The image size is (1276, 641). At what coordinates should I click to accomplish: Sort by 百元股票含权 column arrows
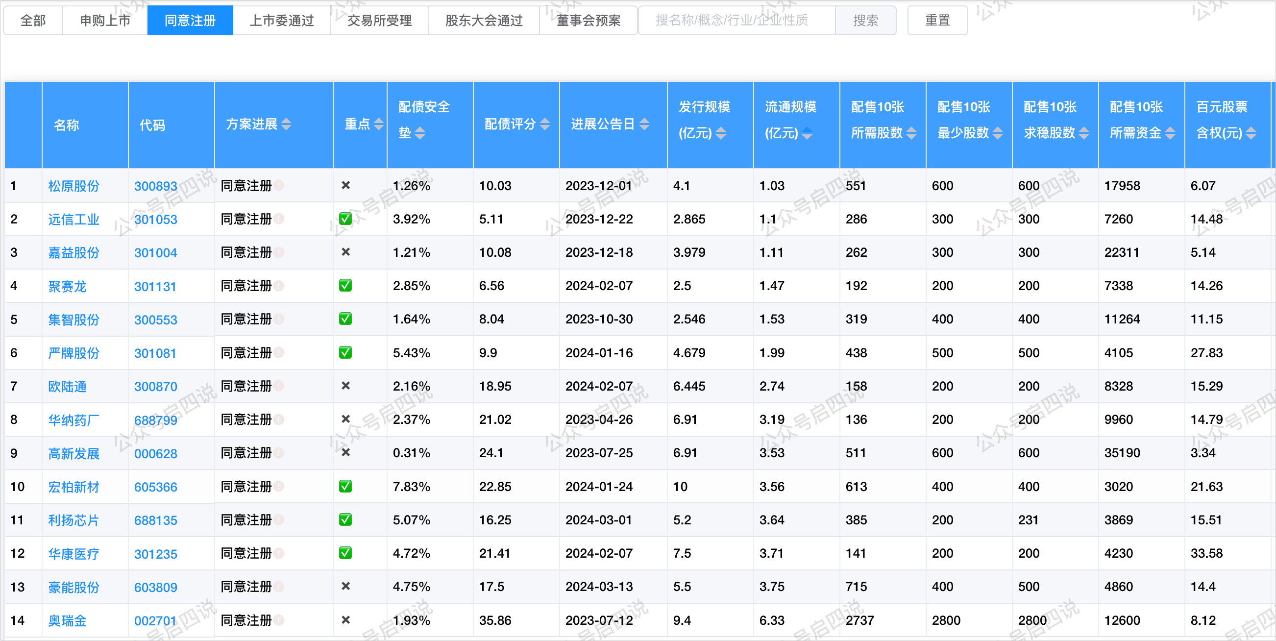coord(1251,133)
